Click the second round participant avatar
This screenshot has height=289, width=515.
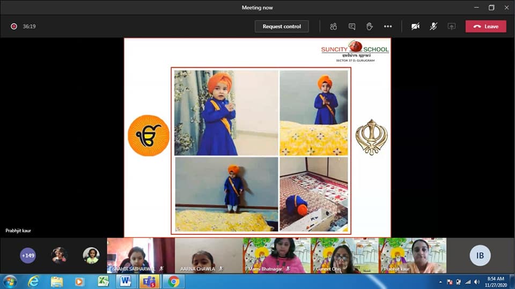pos(91,256)
